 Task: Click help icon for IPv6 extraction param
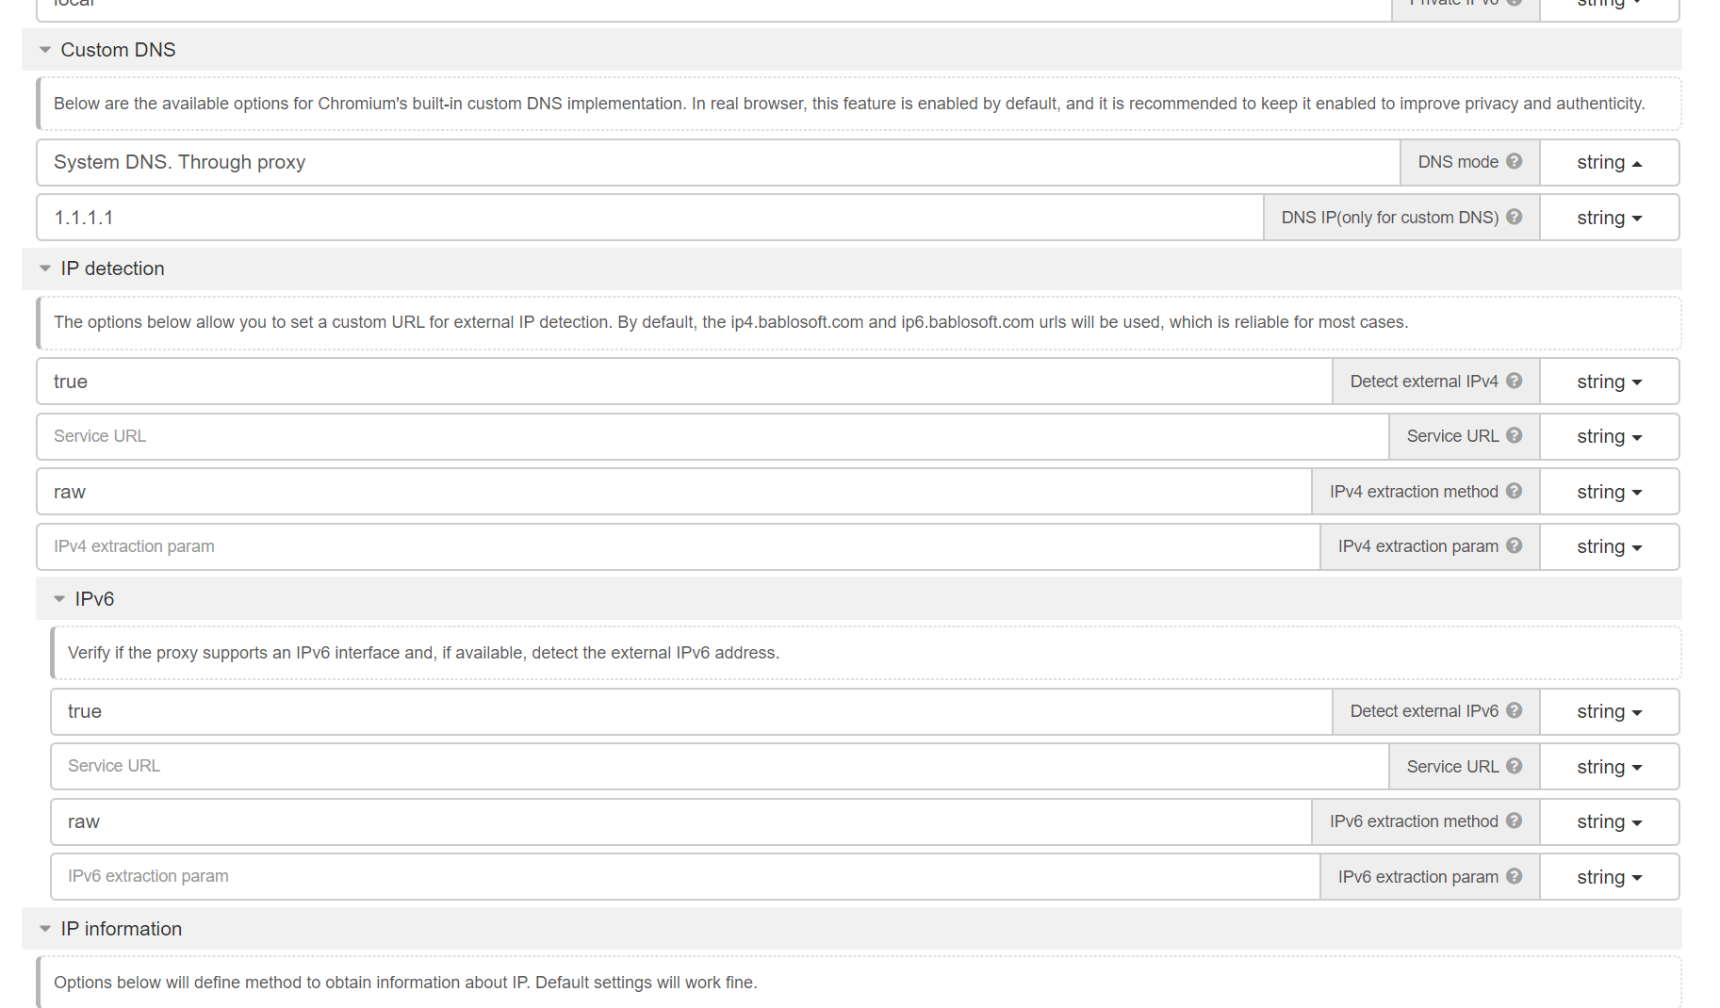point(1514,876)
